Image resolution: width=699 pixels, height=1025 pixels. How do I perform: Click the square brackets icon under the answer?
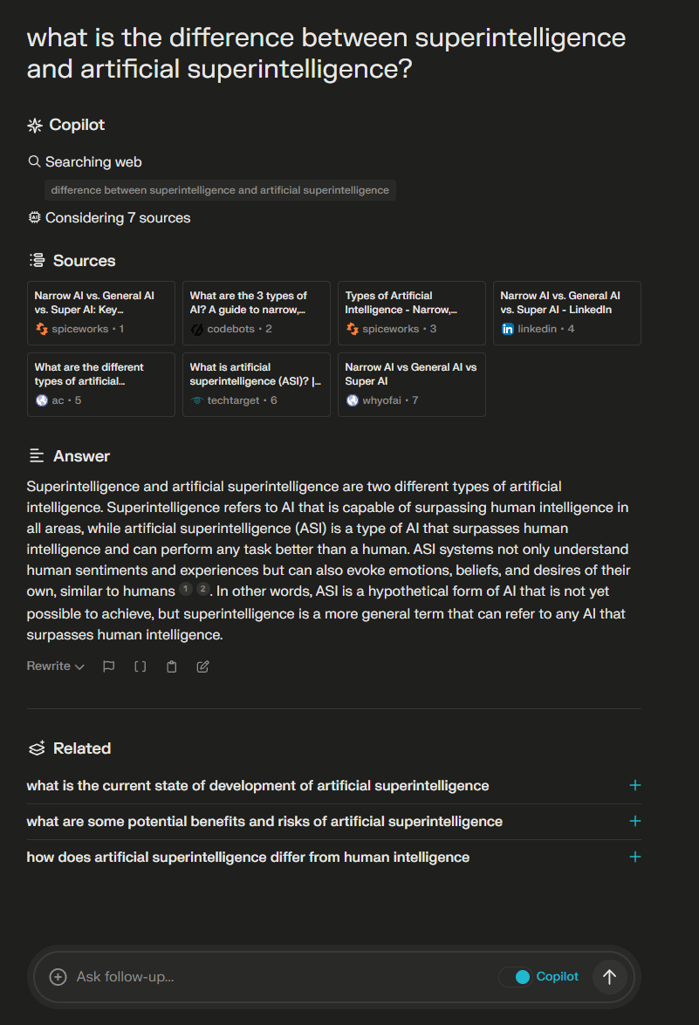[x=140, y=666]
